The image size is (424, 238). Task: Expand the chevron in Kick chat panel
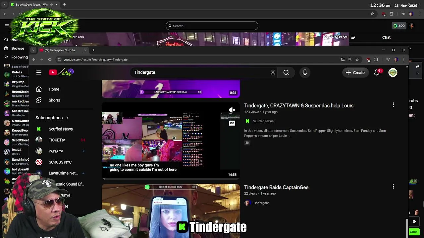point(417,73)
